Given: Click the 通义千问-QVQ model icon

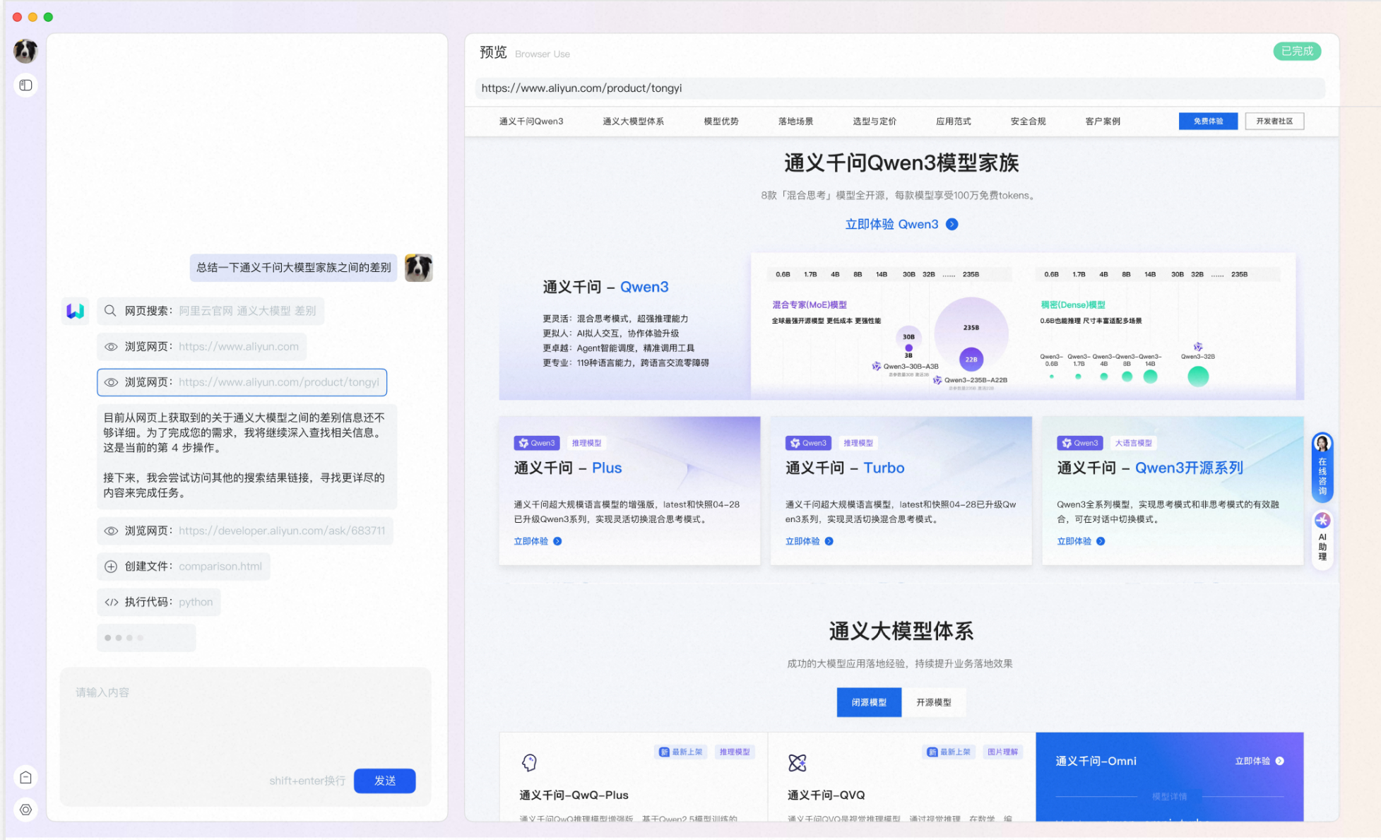Looking at the screenshot, I should (797, 762).
